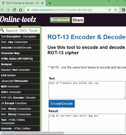The image size is (126, 135).
Task: Click the Encode/Decode button
Action: (62, 104)
